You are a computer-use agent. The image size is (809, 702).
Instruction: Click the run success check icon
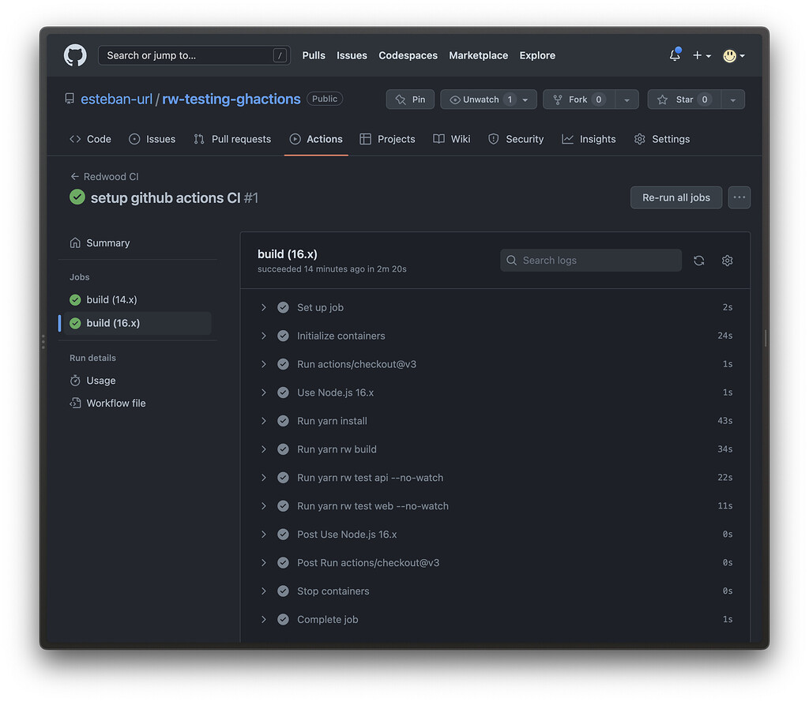pyautogui.click(x=77, y=197)
